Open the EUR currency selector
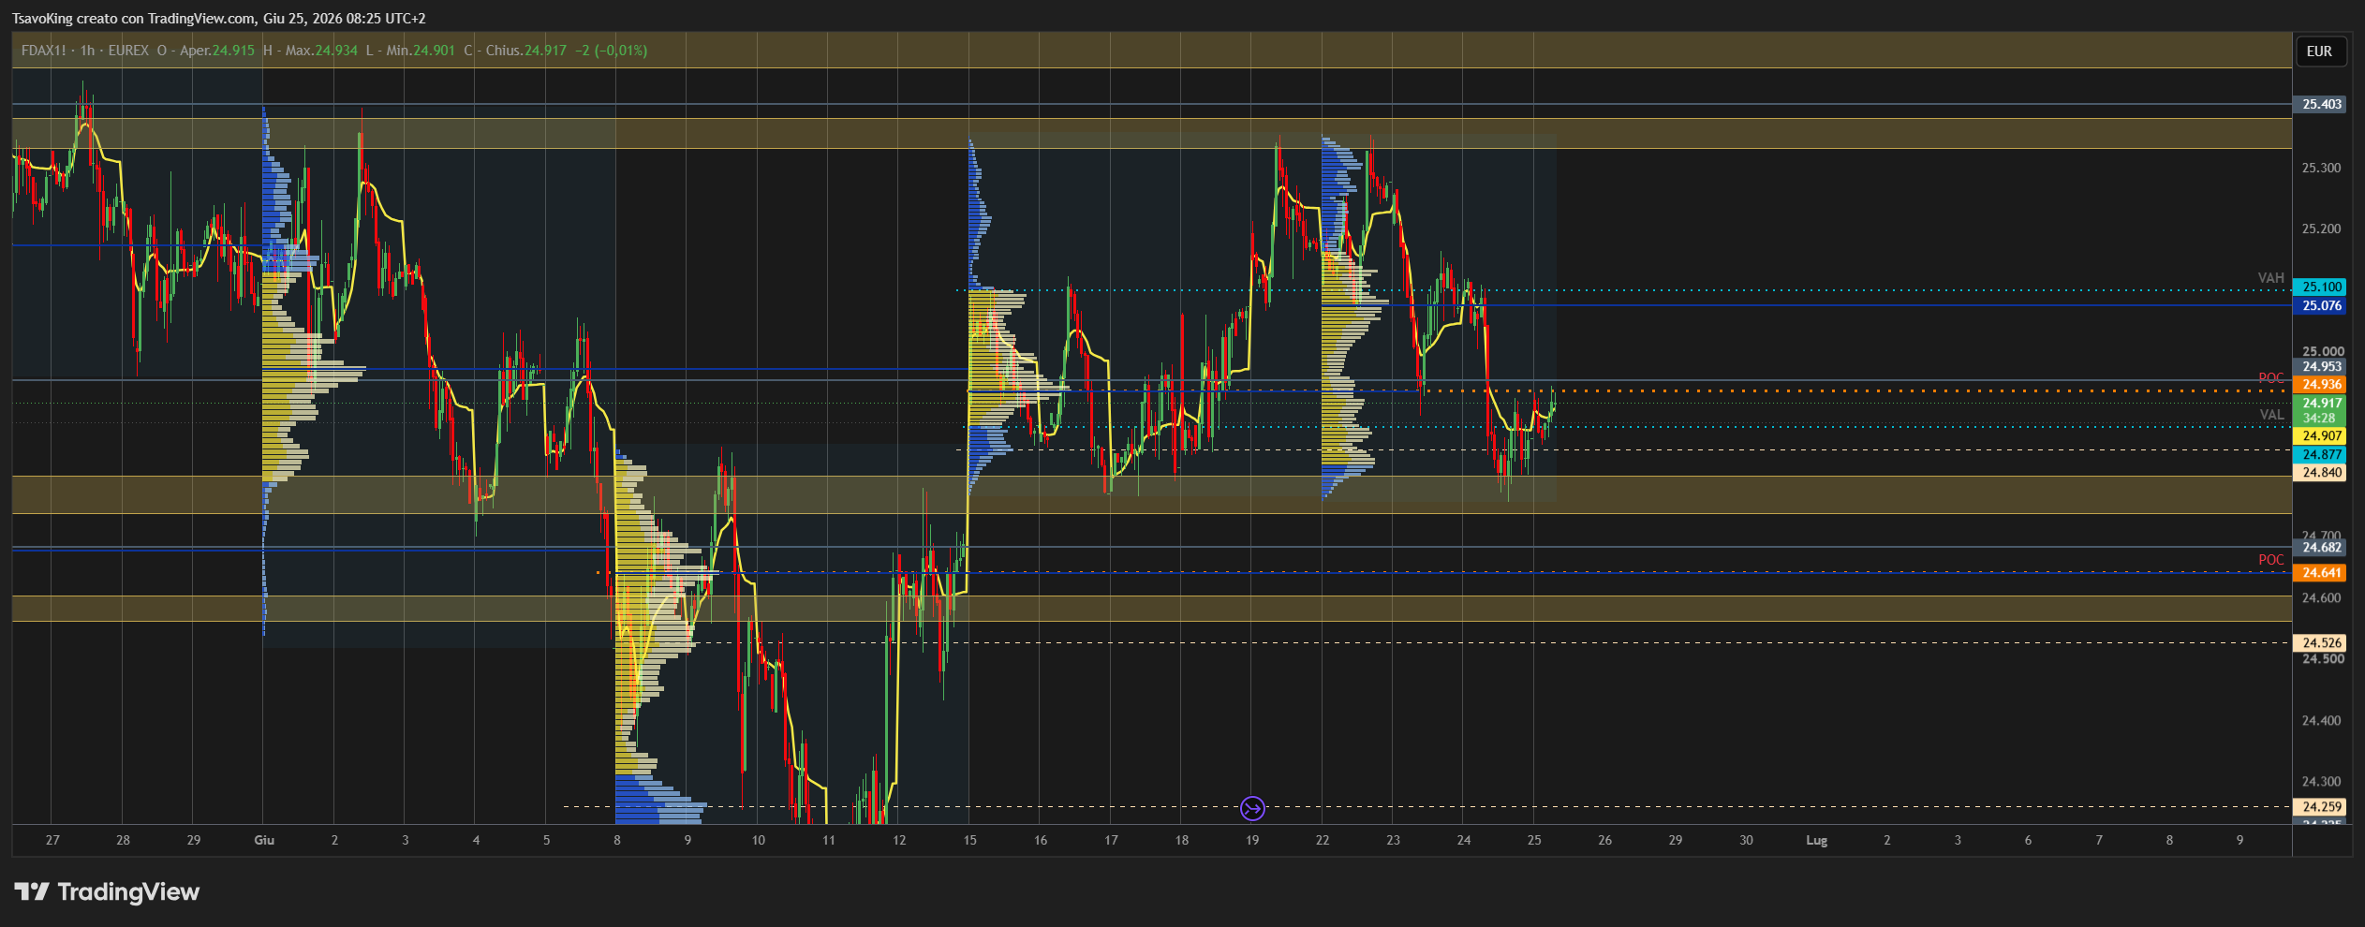Viewport: 2365px width, 927px height. (2320, 51)
